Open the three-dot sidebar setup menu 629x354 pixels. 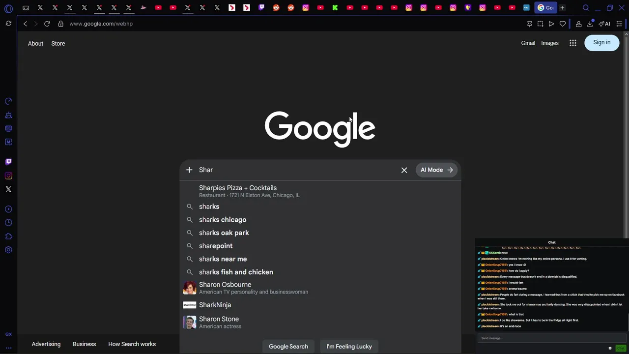(8, 348)
